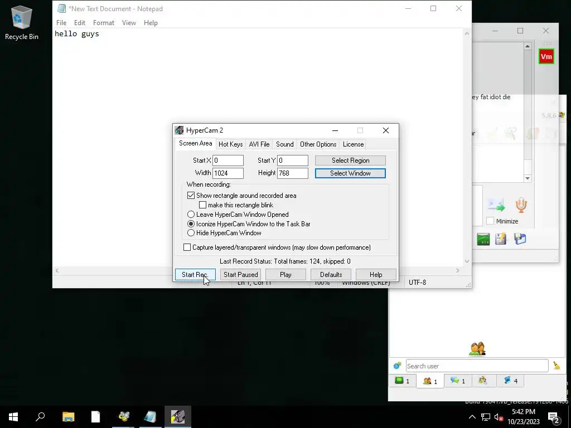Click the two users icon above search
This screenshot has width=571, height=428.
[x=477, y=348]
